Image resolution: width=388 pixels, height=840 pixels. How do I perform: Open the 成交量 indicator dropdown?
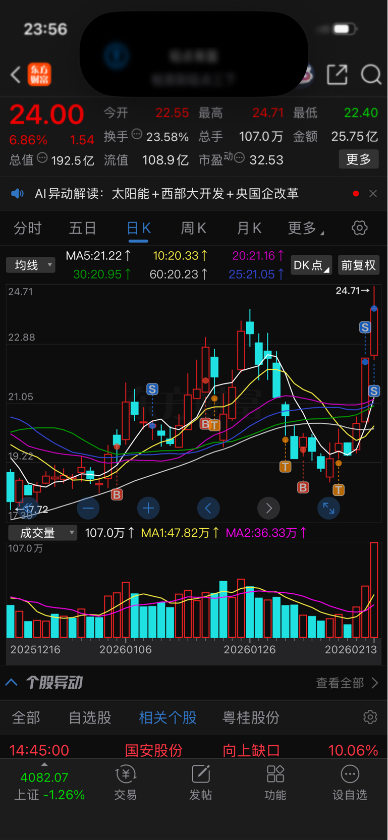[42, 533]
